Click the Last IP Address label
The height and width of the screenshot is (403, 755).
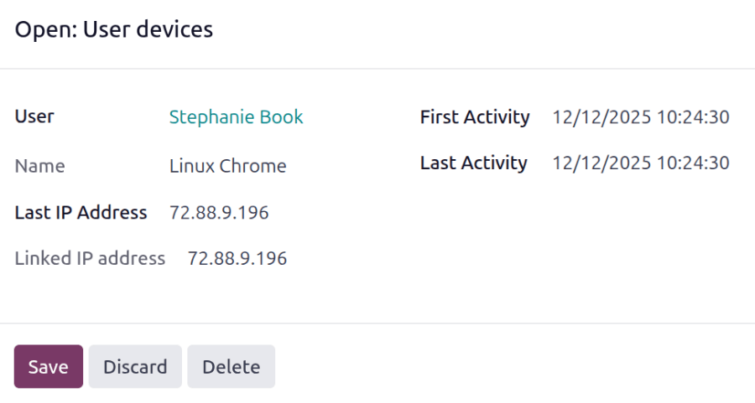coord(81,213)
